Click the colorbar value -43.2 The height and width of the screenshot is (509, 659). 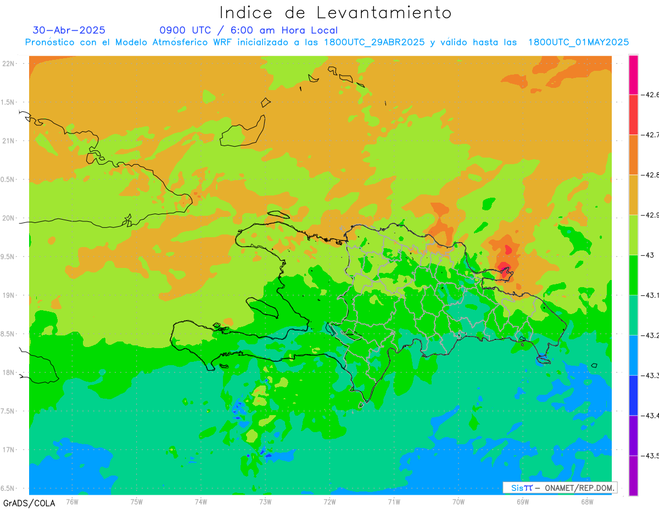tap(651, 335)
